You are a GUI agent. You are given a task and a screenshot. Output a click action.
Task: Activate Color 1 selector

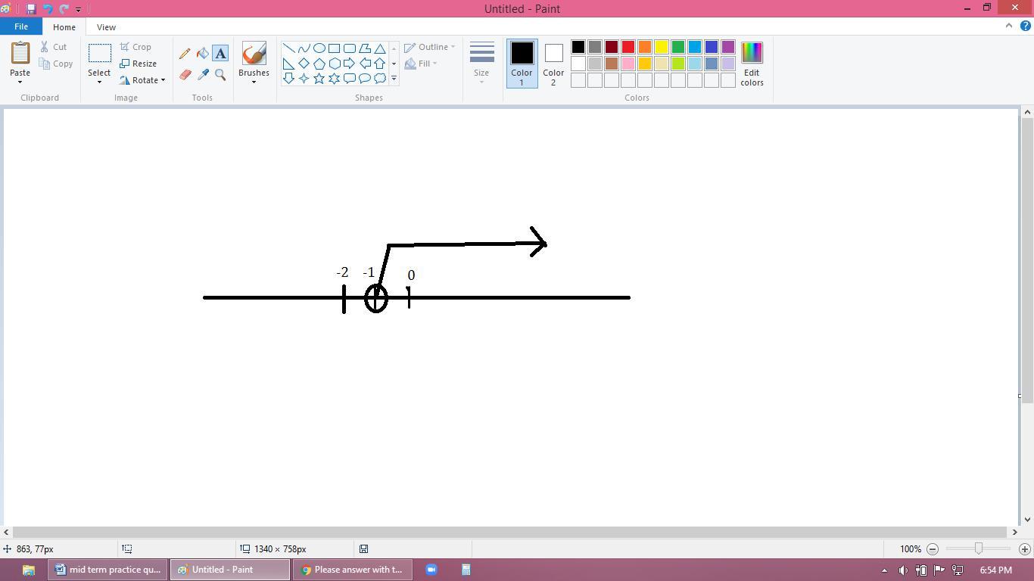(522, 64)
